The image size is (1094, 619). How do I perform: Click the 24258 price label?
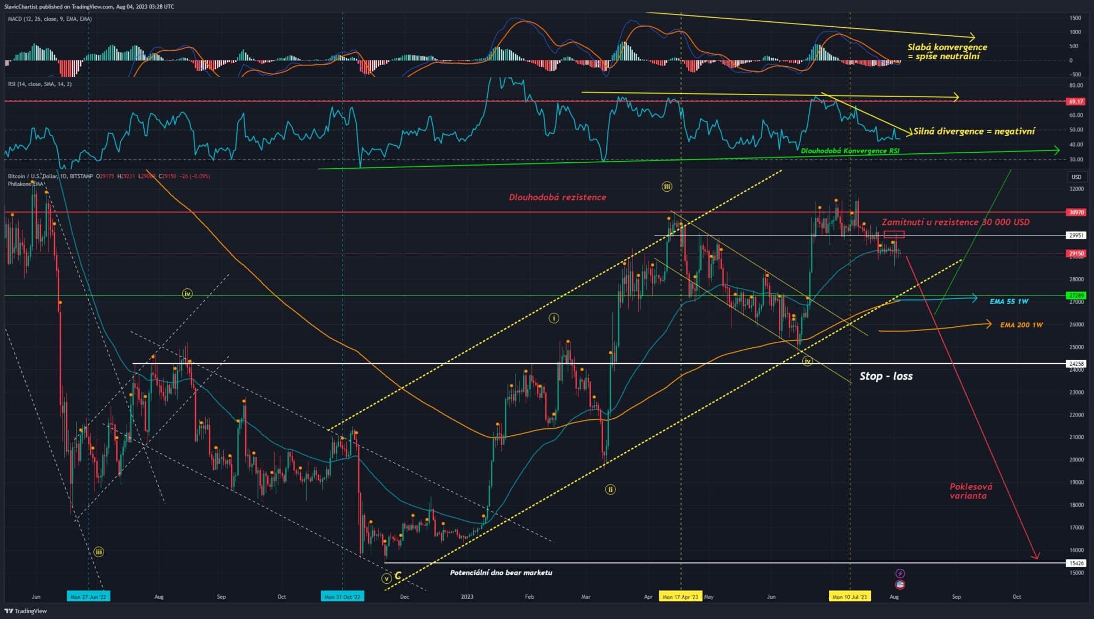(x=1076, y=364)
